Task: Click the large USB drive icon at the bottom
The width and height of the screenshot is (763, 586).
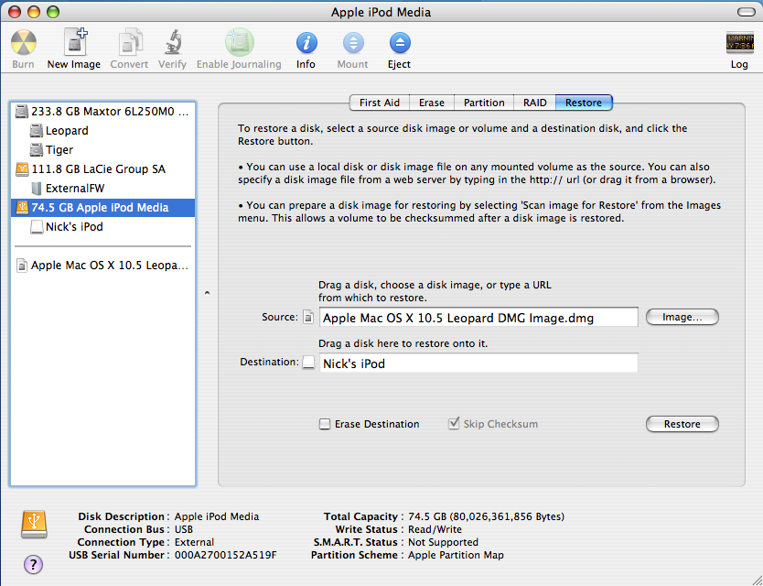Action: pos(34,524)
